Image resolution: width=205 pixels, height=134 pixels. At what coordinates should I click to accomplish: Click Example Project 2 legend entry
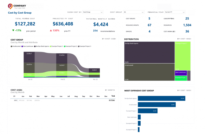[x=70, y=46]
